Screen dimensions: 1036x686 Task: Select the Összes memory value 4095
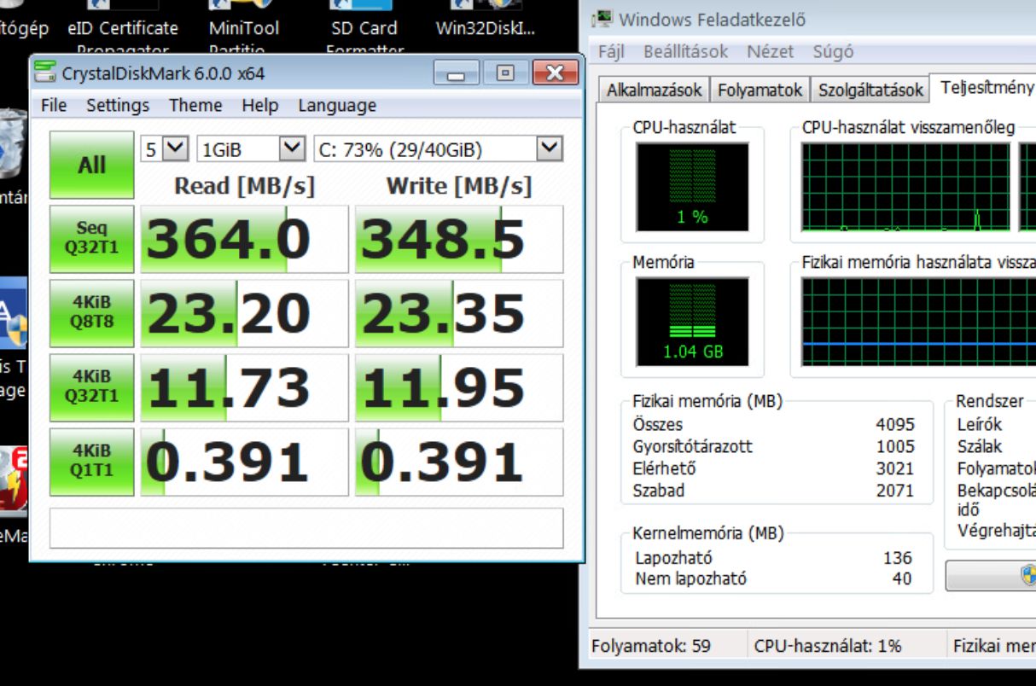pyautogui.click(x=894, y=424)
